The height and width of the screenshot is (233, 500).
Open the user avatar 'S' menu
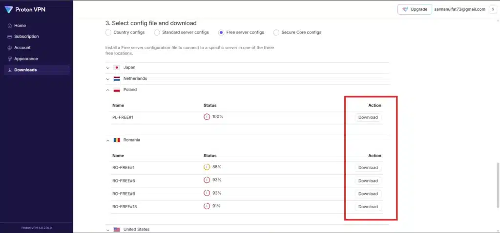click(493, 10)
